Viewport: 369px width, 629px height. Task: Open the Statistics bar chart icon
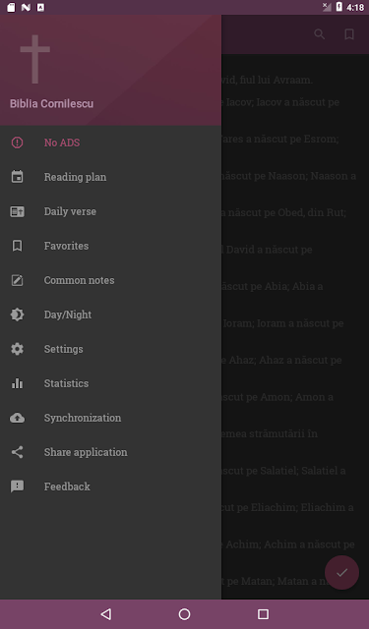[x=17, y=383]
